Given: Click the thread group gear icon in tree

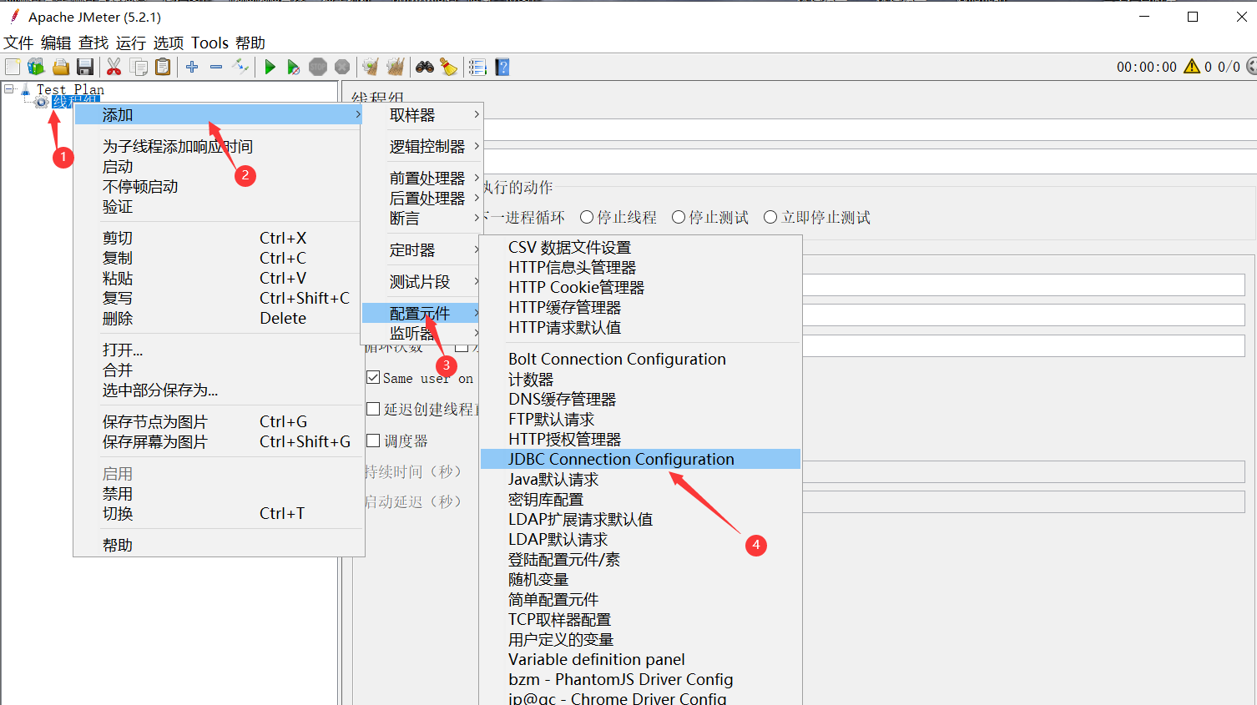Looking at the screenshot, I should tap(41, 102).
